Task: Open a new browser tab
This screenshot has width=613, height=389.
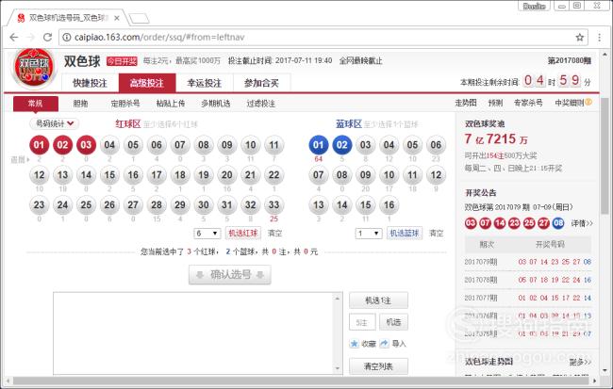Action: pyautogui.click(x=140, y=18)
